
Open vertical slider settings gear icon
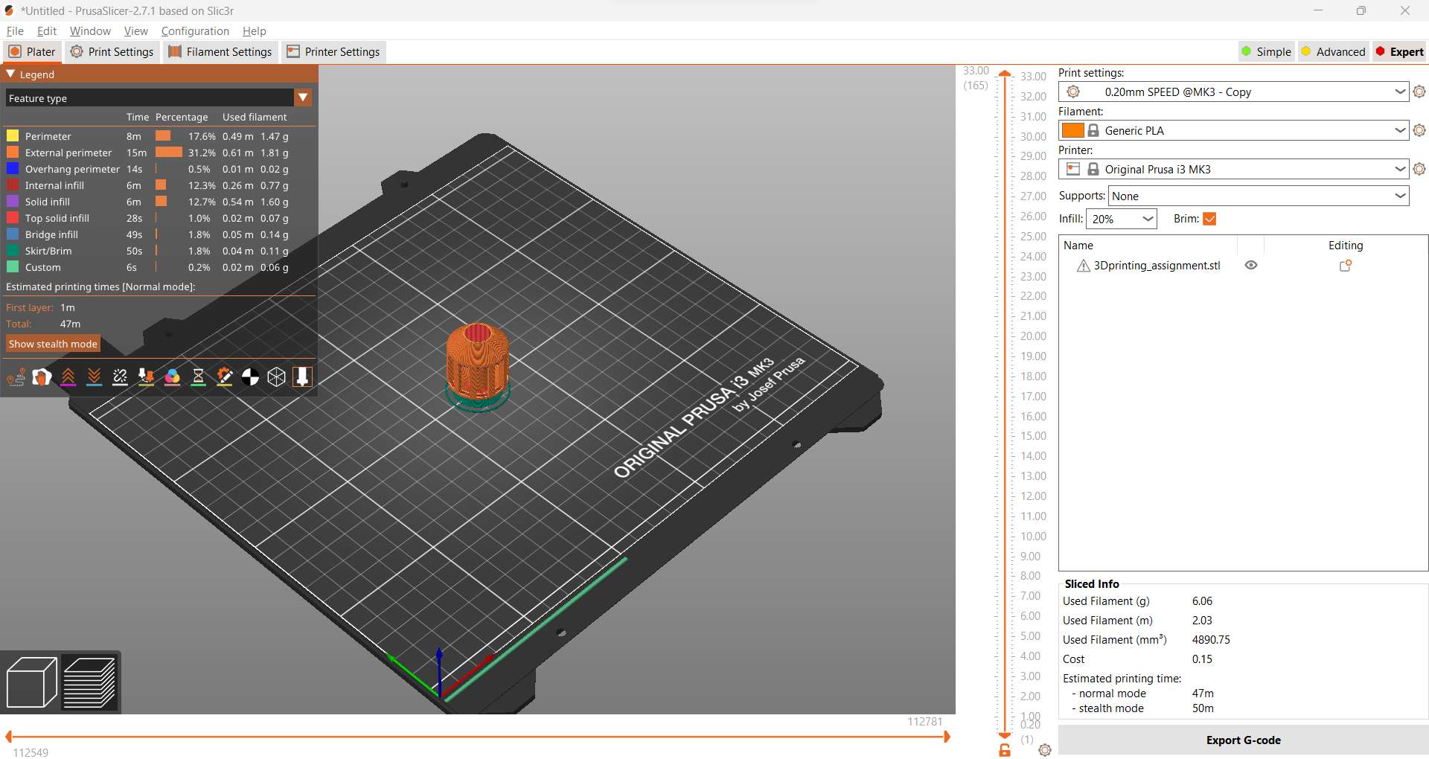[x=1045, y=750]
